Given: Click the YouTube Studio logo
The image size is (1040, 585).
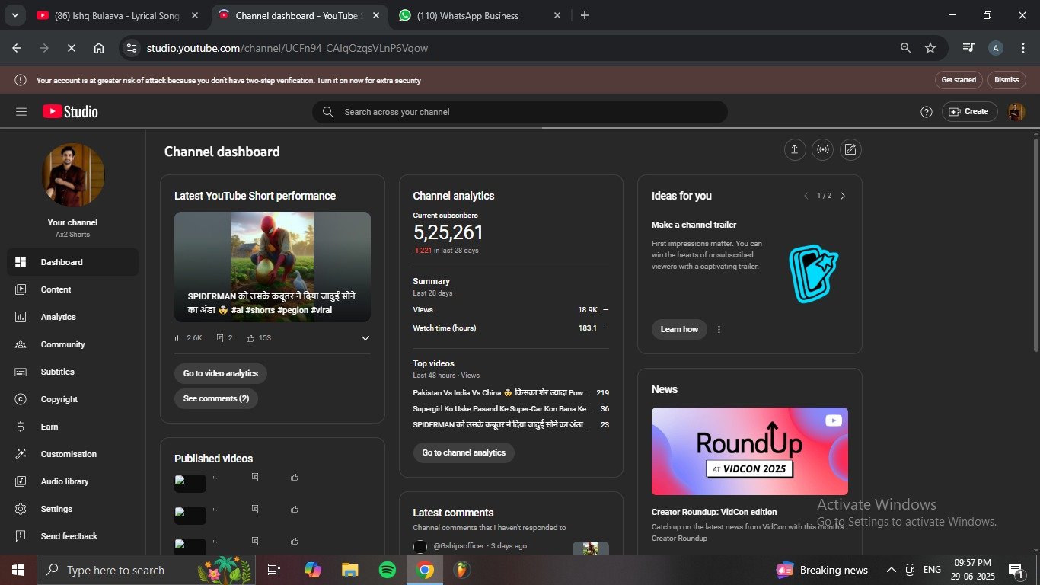Looking at the screenshot, I should pos(70,112).
